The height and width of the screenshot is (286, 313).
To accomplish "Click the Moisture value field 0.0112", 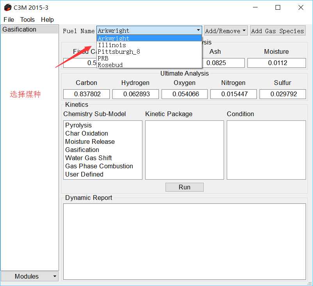I will pyautogui.click(x=277, y=63).
